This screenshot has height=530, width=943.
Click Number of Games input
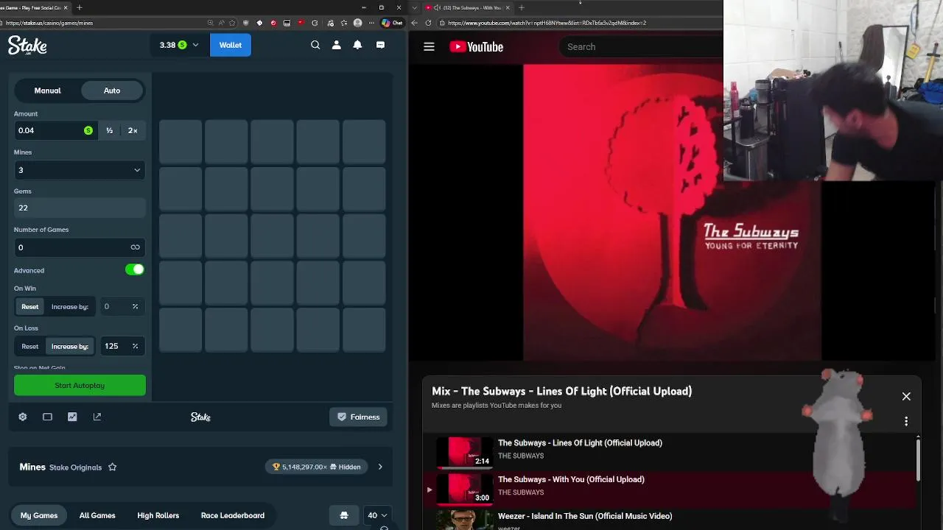(80, 247)
